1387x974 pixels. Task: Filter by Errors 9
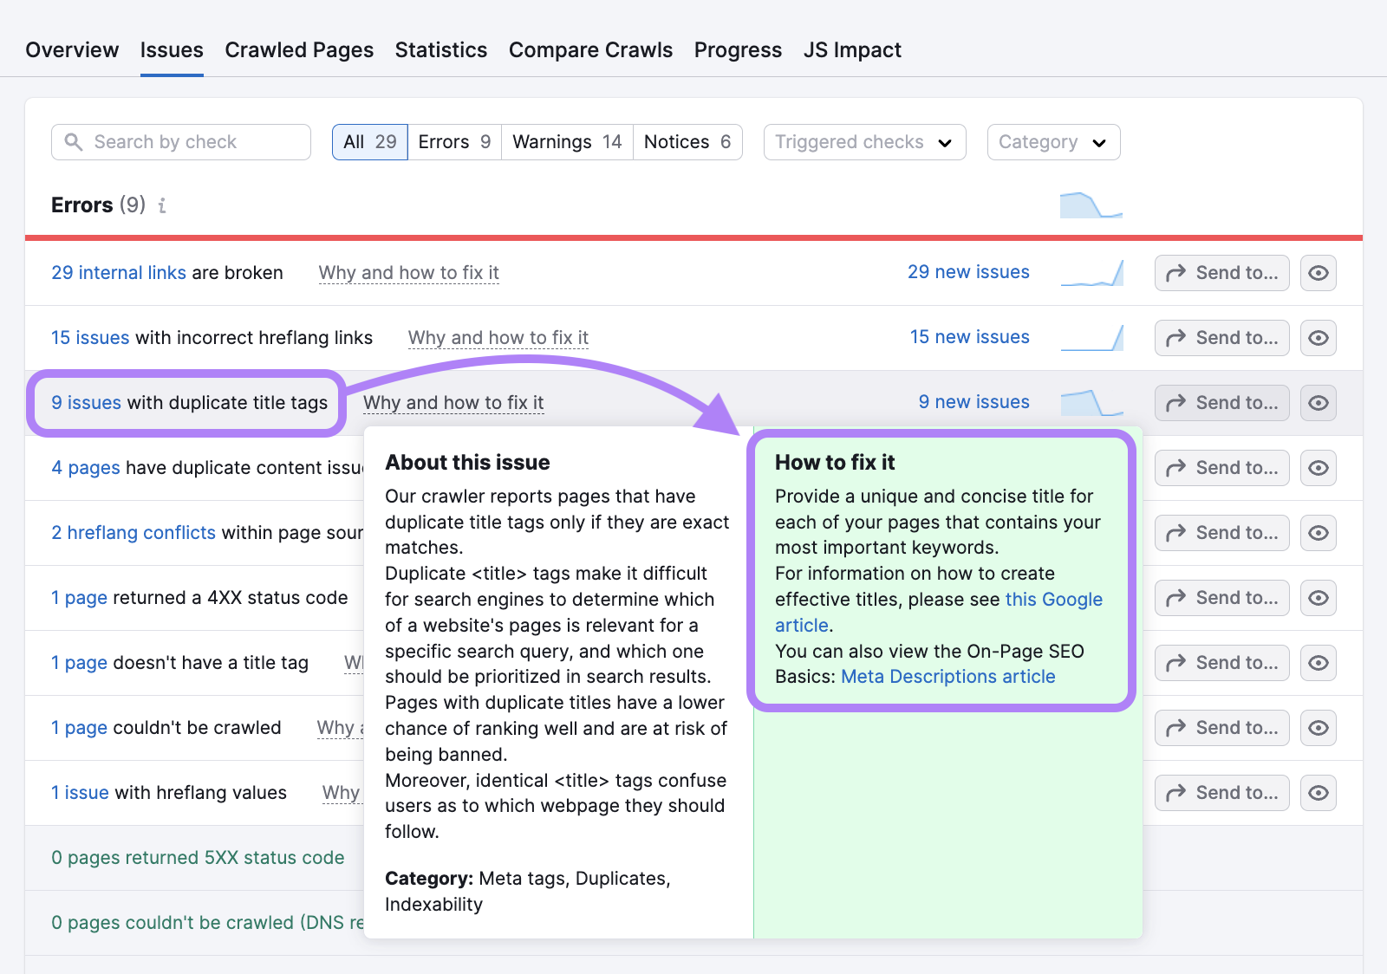[454, 142]
